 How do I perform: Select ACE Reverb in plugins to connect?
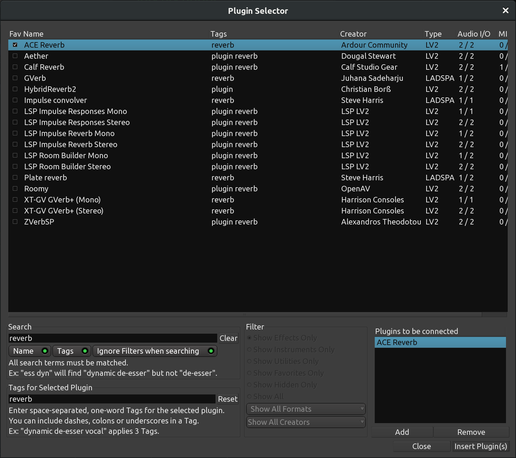pyautogui.click(x=440, y=342)
